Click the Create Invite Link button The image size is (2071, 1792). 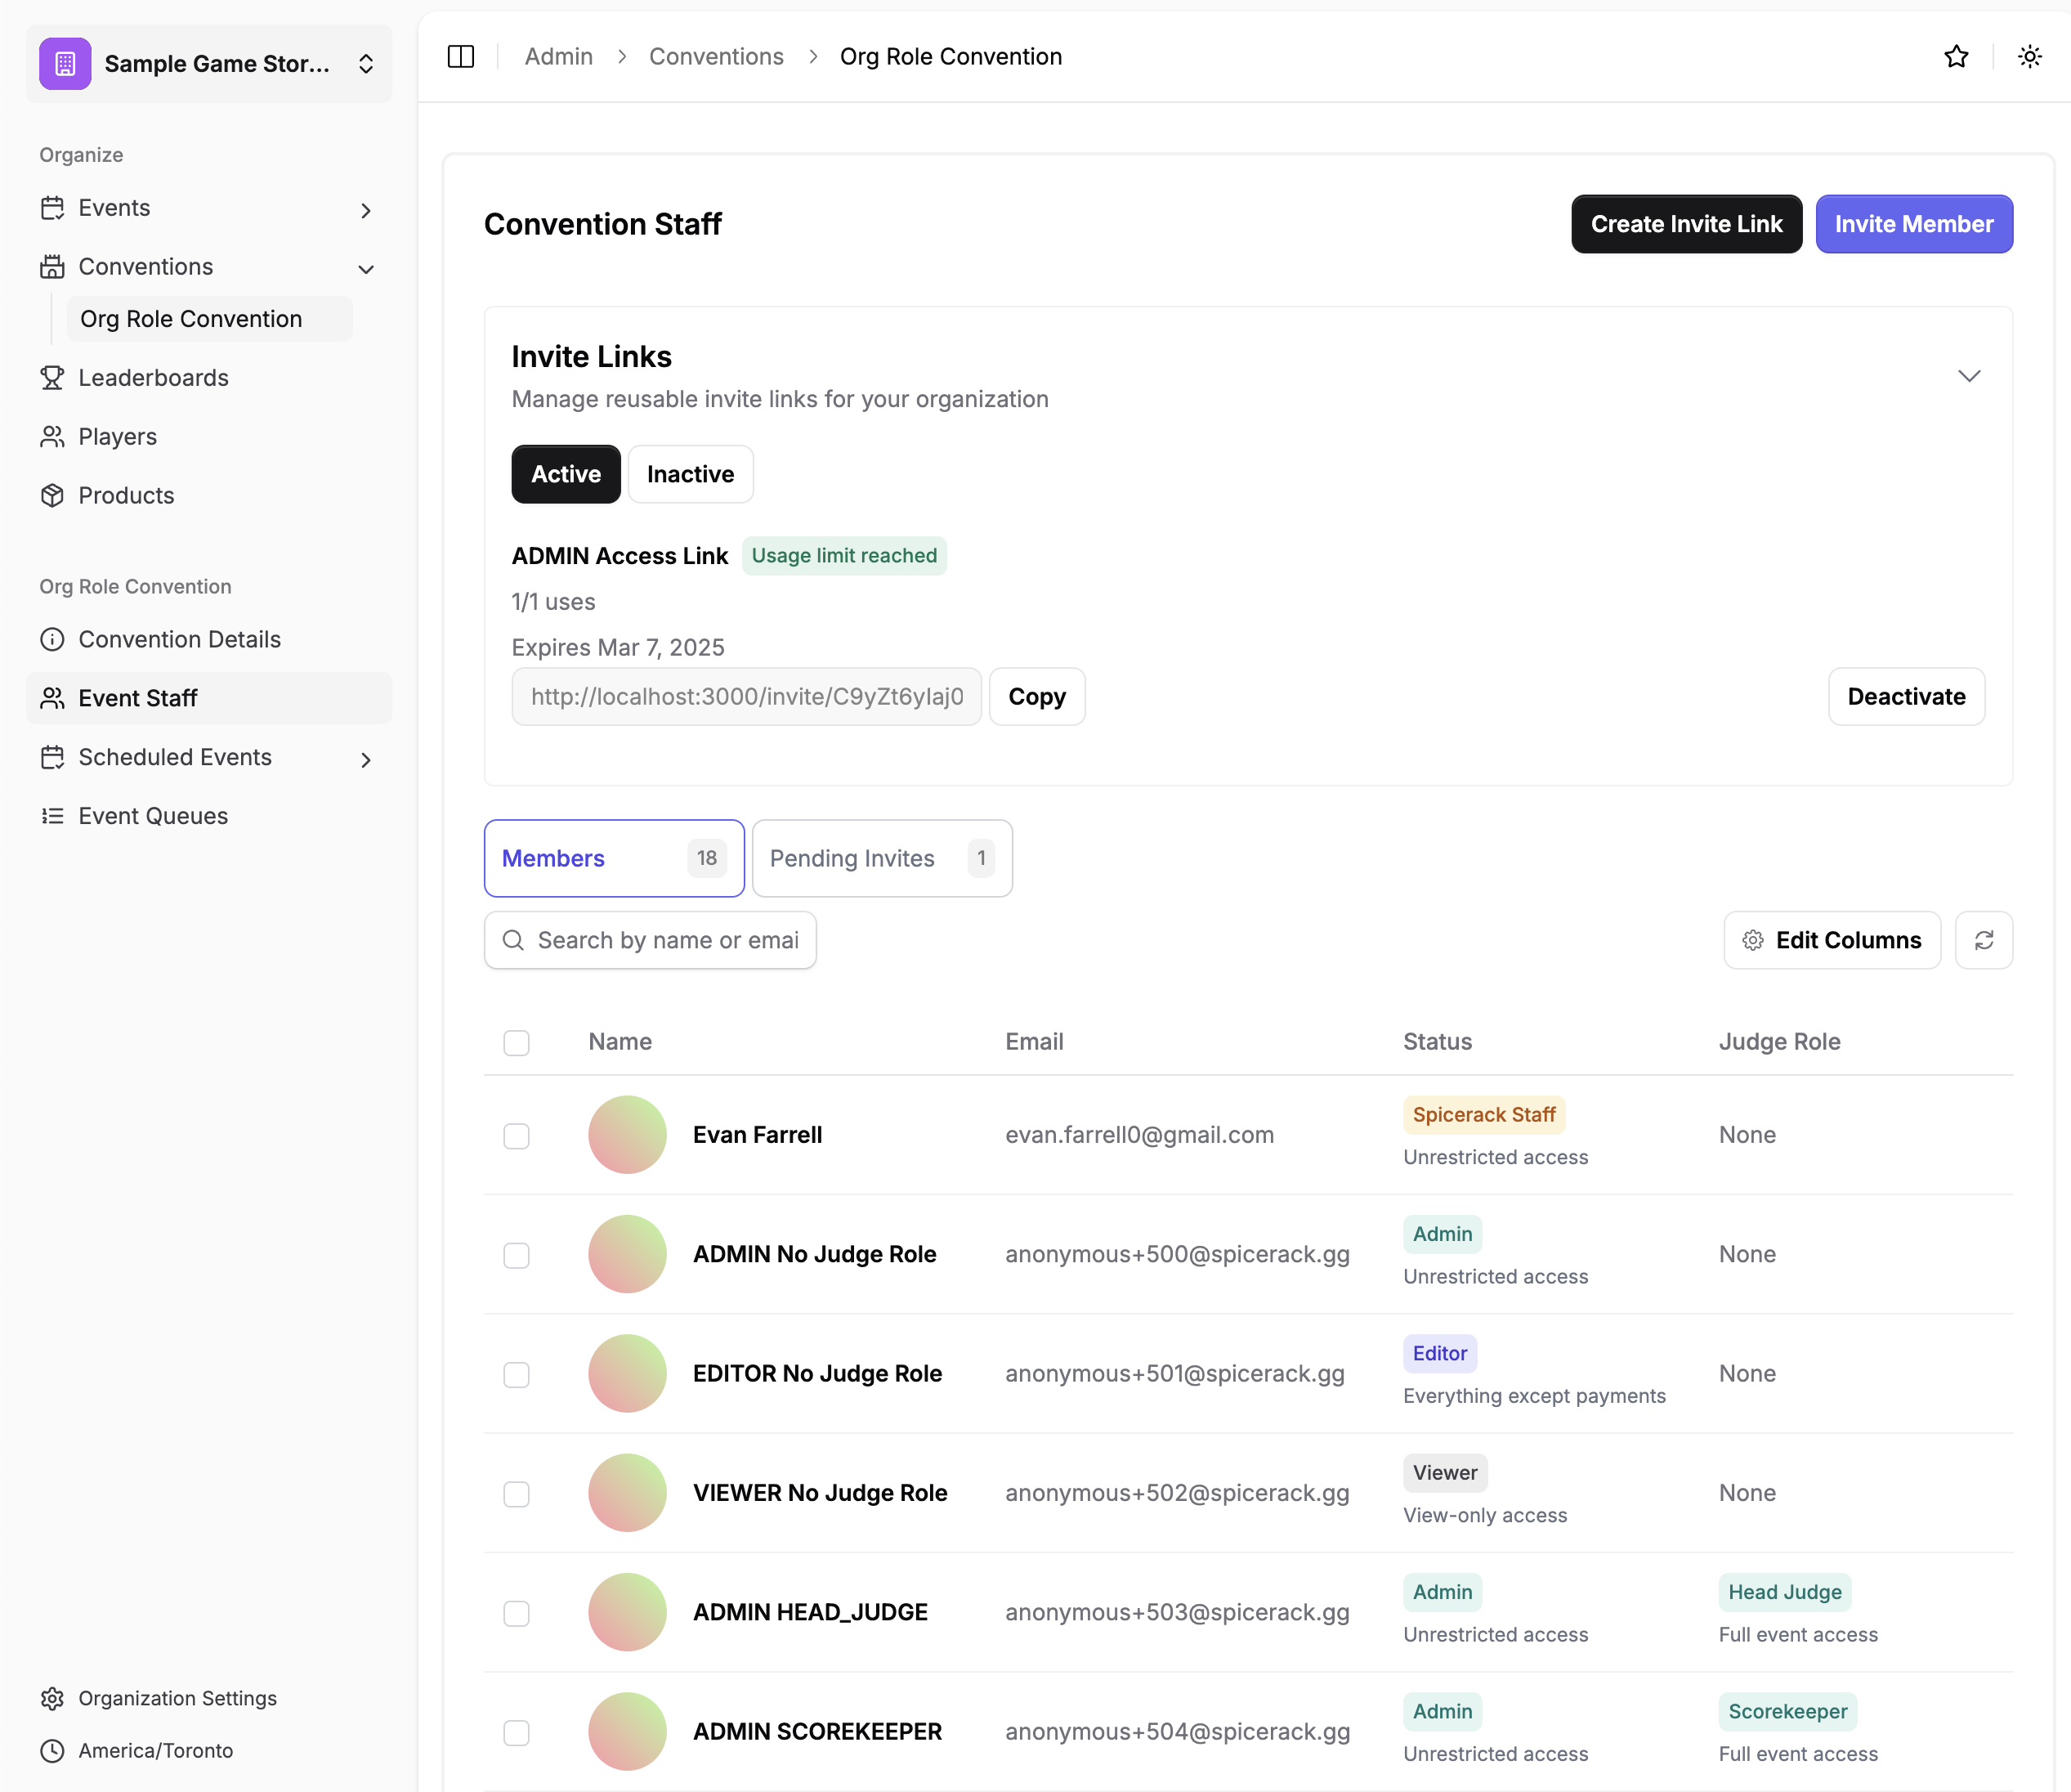[1686, 224]
